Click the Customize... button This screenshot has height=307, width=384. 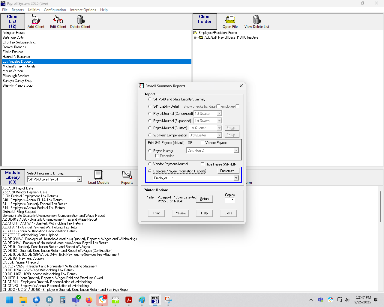[x=228, y=171]
